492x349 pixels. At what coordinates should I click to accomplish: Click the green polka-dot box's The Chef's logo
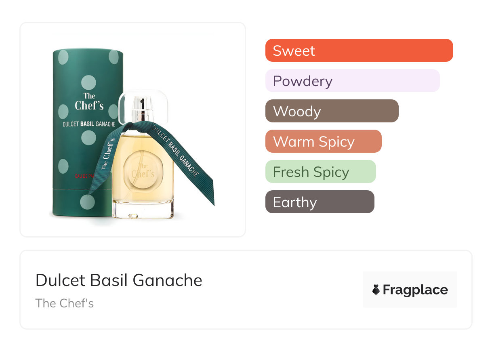[89, 101]
